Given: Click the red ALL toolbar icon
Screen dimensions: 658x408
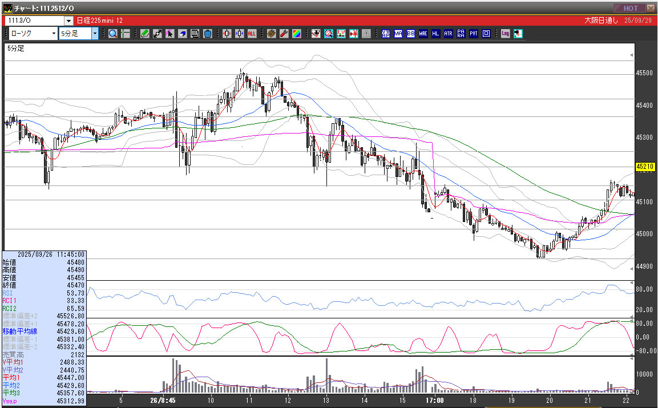Looking at the screenshot, I should click(x=252, y=34).
